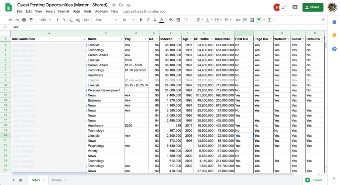Collapse the toolbar with caret icon
Image resolution: width=340 pixels, height=185 pixels.
click(323, 20)
